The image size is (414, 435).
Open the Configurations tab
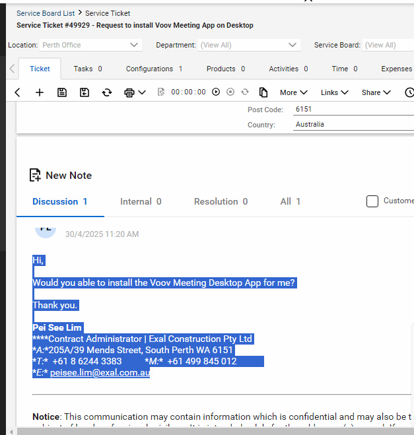[x=154, y=69]
